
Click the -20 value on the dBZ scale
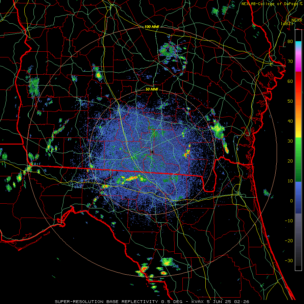(x=289, y=241)
